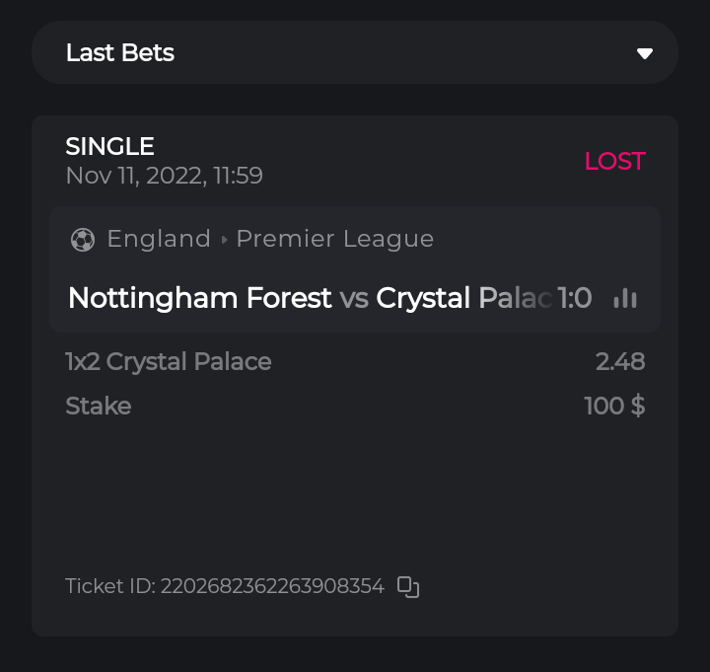Select the Crystal Palace team name in match title
Viewport: 710px width, 672px height.
point(462,298)
